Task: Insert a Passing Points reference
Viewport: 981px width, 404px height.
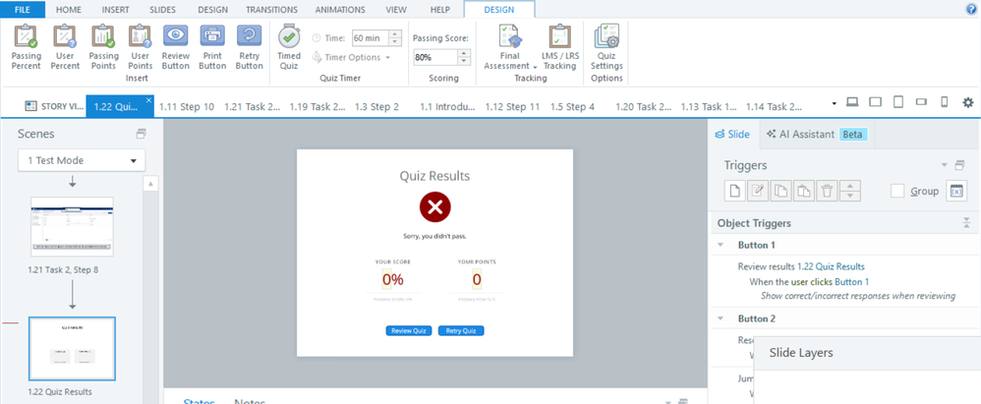Action: click(103, 47)
